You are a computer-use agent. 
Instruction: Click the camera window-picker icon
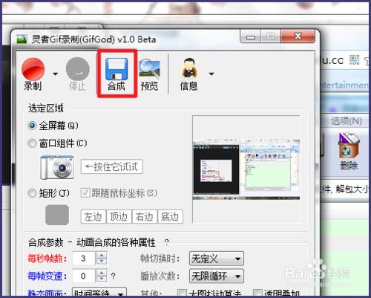click(57, 167)
